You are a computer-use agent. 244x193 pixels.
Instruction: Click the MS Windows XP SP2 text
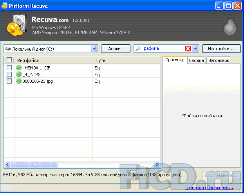51,27
